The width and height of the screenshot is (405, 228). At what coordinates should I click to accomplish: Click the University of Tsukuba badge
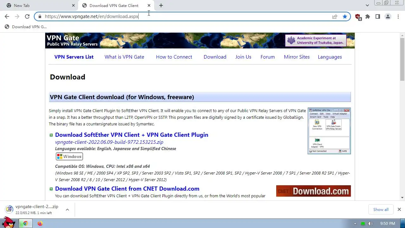pos(315,41)
